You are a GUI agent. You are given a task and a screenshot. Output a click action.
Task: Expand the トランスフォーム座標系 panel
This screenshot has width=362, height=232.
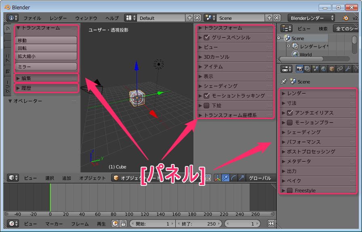[200, 115]
